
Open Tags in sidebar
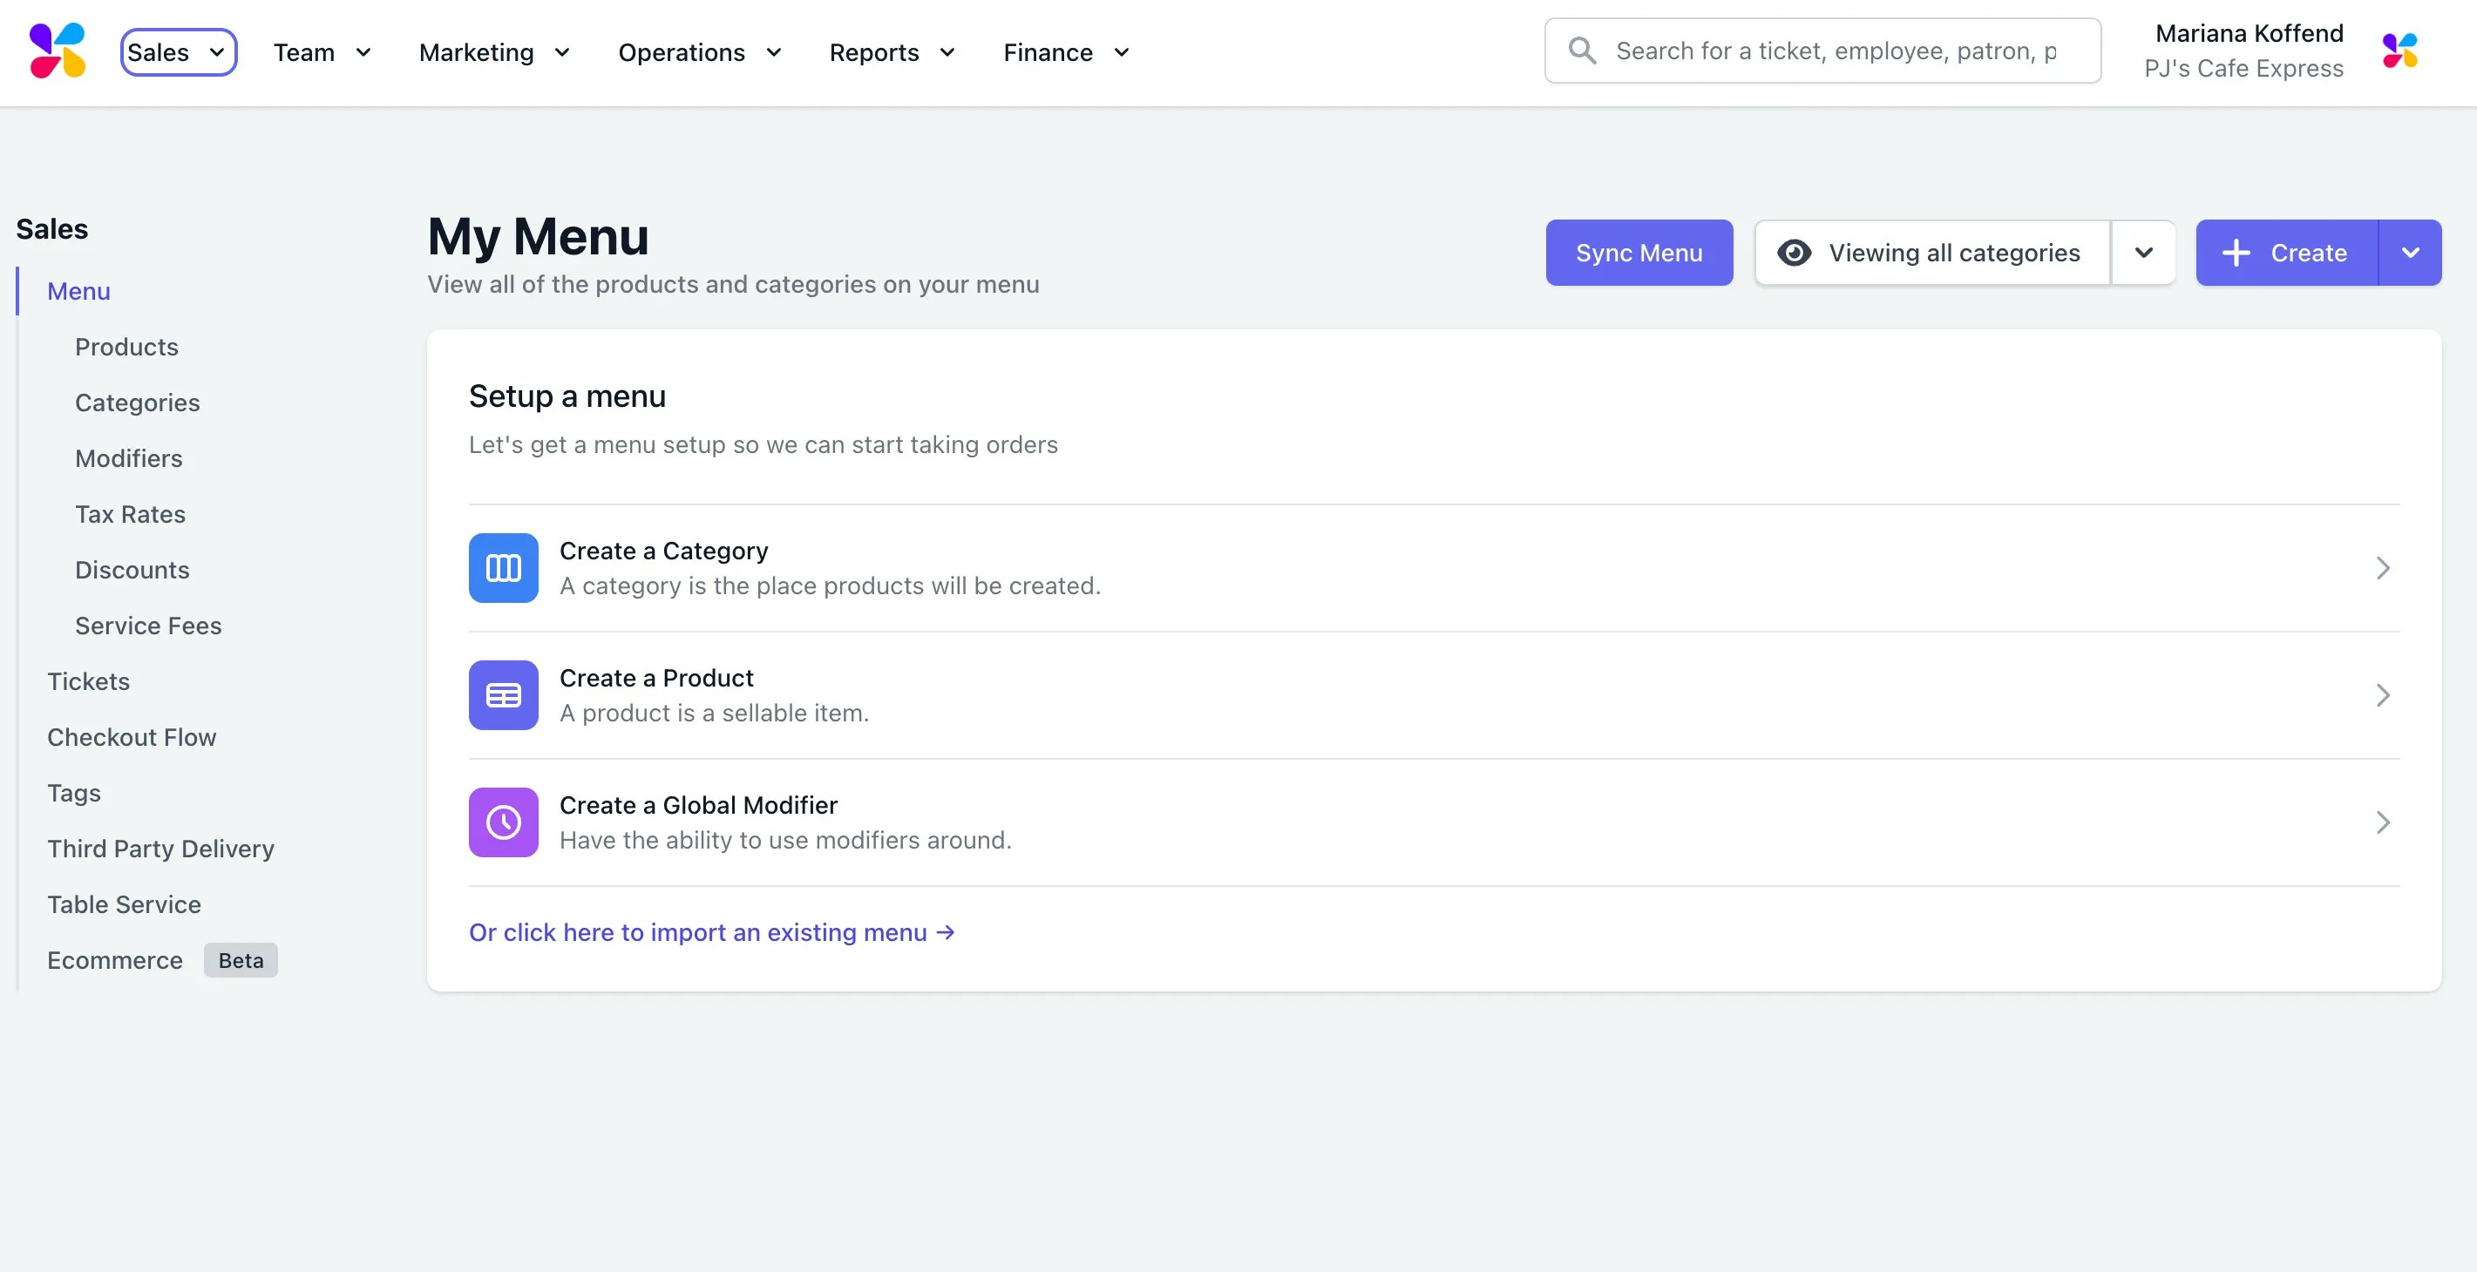74,793
